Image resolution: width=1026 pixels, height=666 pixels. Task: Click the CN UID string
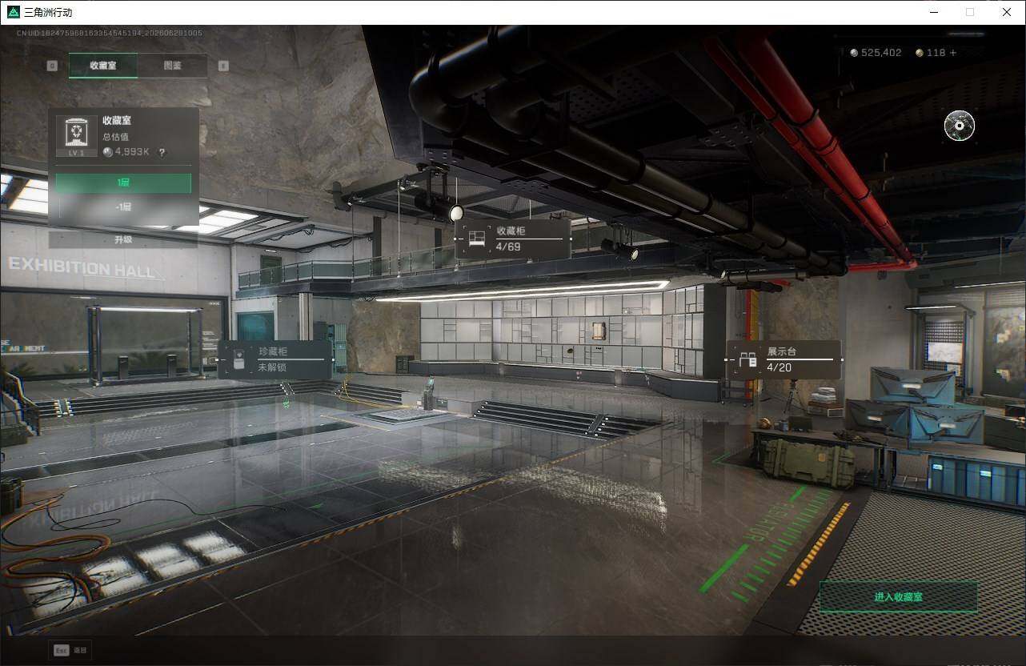tap(110, 33)
